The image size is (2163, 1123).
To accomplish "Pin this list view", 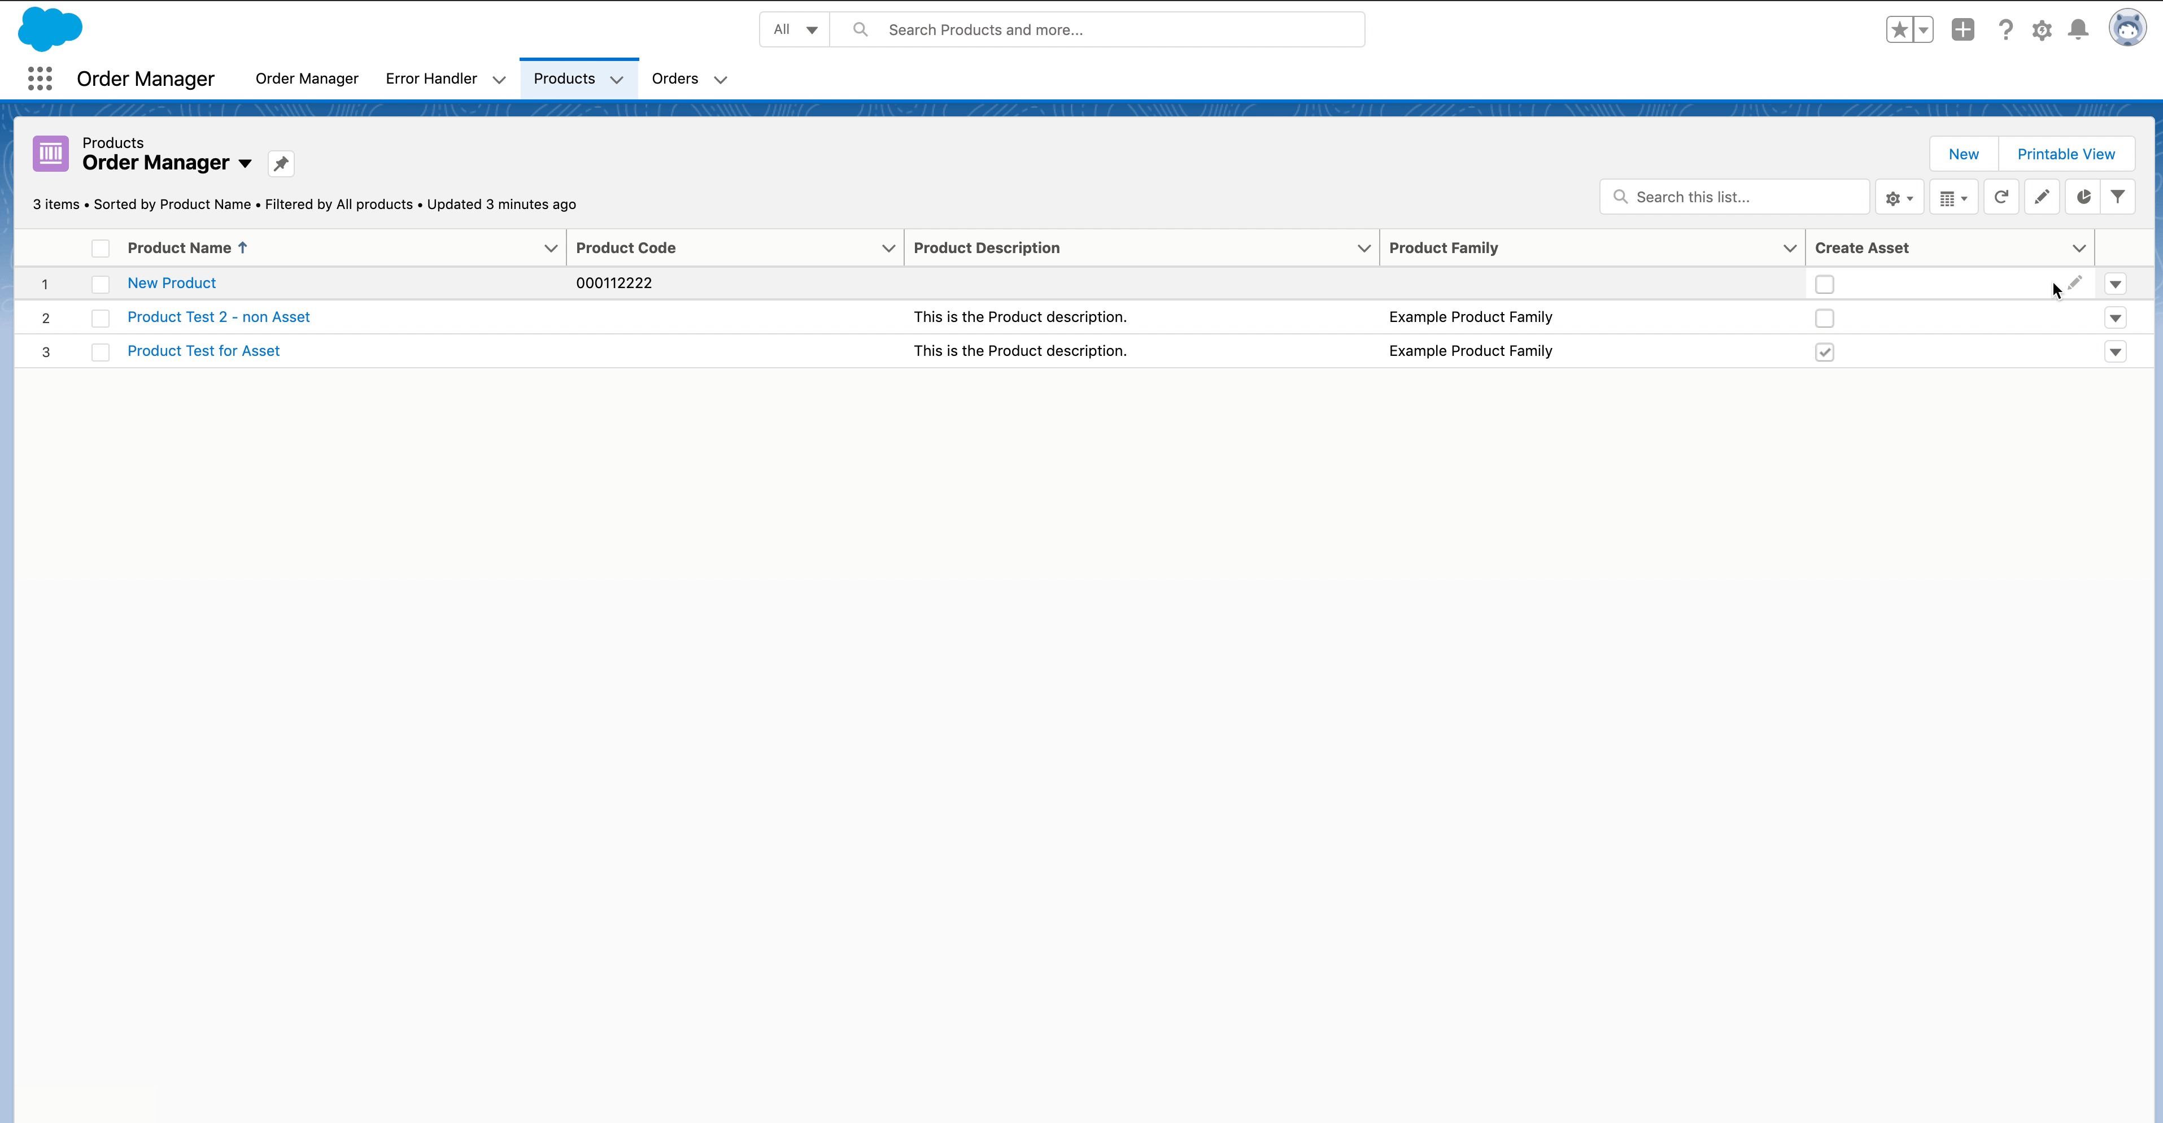I will [281, 164].
